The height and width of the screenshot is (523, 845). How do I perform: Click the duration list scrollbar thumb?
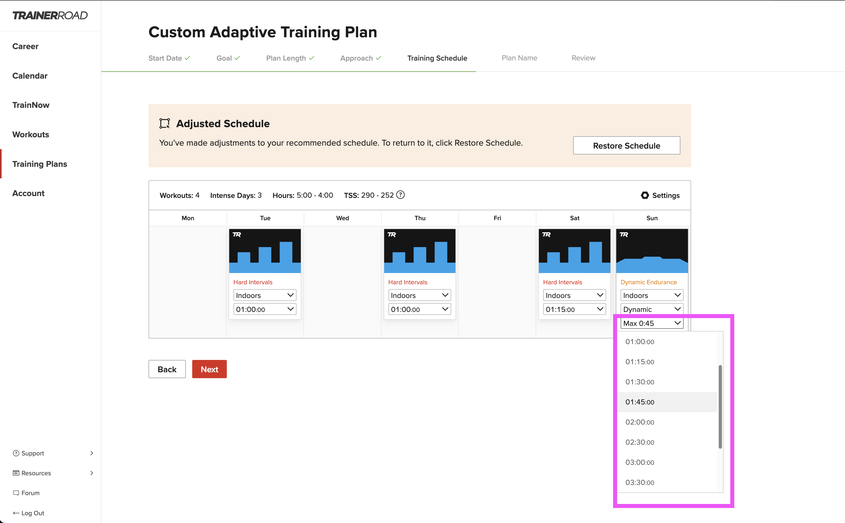[x=720, y=407]
